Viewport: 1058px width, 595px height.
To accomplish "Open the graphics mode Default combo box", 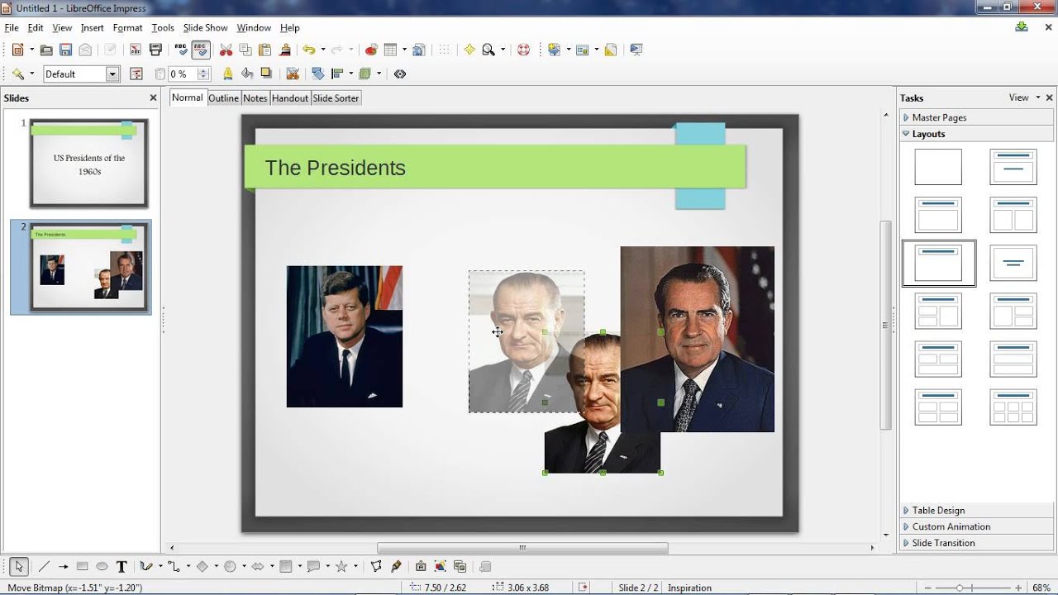I will [81, 74].
